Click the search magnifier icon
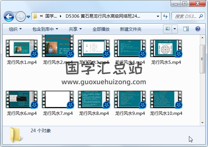The height and width of the screenshot is (147, 208). pos(201,16)
